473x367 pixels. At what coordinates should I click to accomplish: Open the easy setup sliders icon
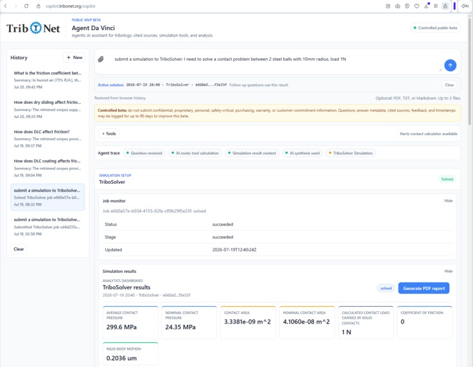pos(436,6)
